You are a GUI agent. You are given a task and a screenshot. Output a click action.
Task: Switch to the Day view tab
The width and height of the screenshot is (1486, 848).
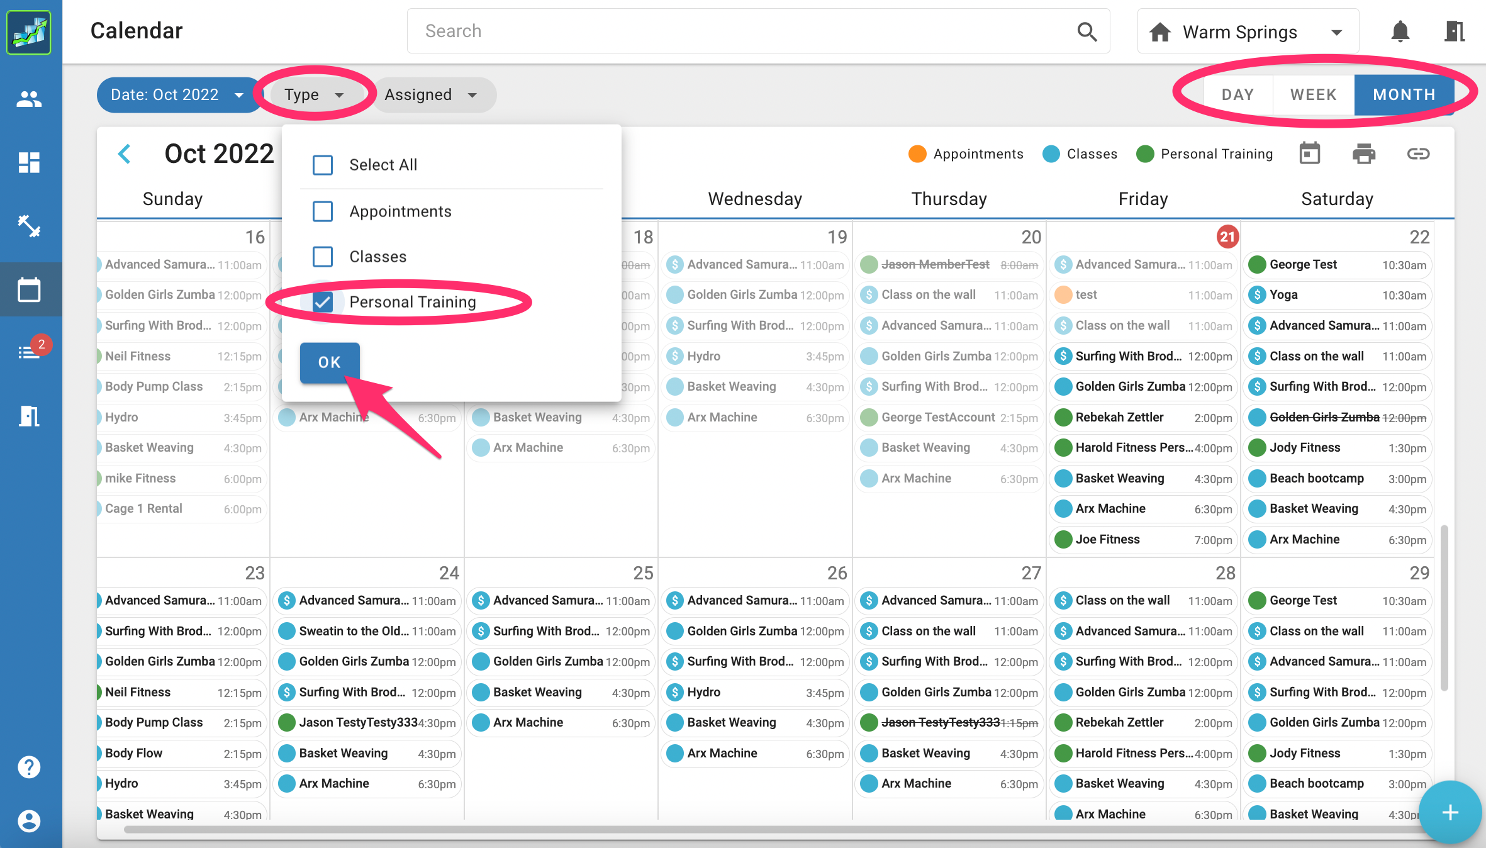point(1237,95)
